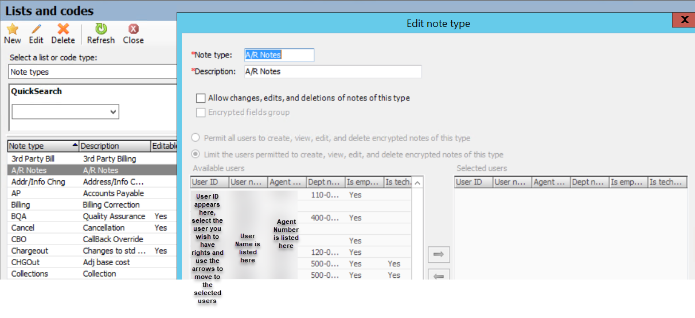Sort list by Editable column header
The height and width of the screenshot is (318, 695).
pos(164,146)
